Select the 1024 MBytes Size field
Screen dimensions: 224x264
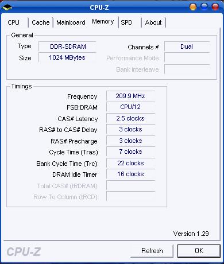coord(67,57)
